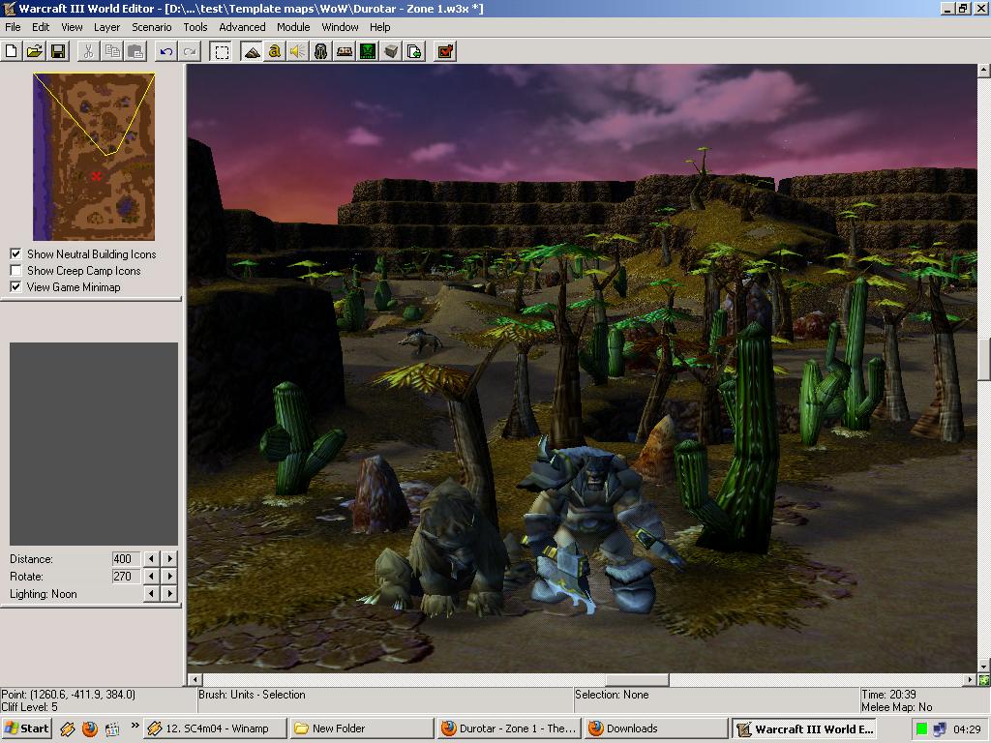The image size is (991, 743).
Task: Open the Windows Start button
Action: pos(26,728)
